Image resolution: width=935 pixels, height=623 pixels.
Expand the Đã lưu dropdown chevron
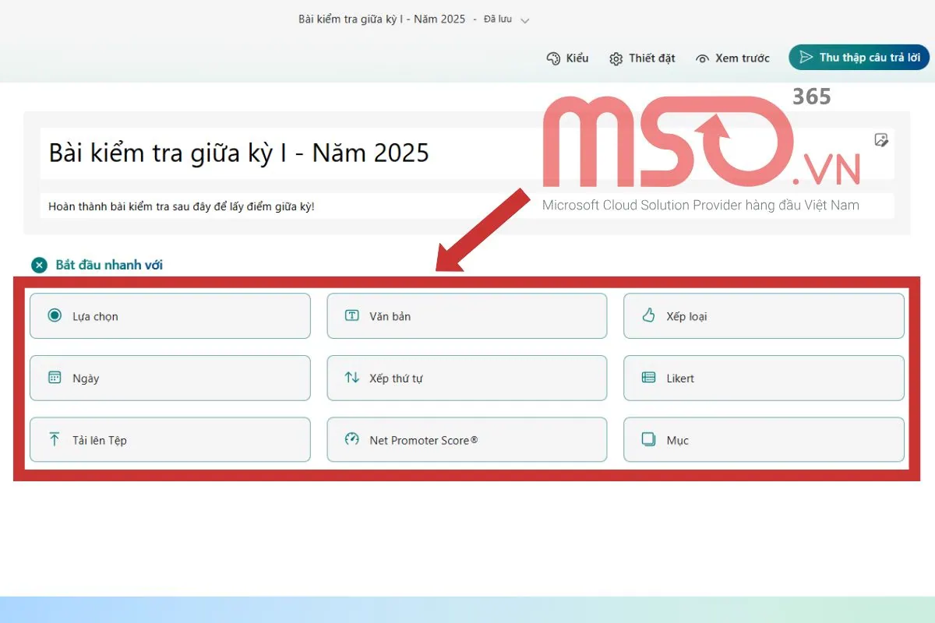tap(524, 20)
